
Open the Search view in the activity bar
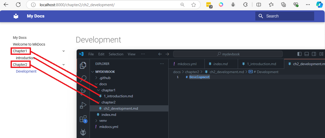[x=83, y=79]
